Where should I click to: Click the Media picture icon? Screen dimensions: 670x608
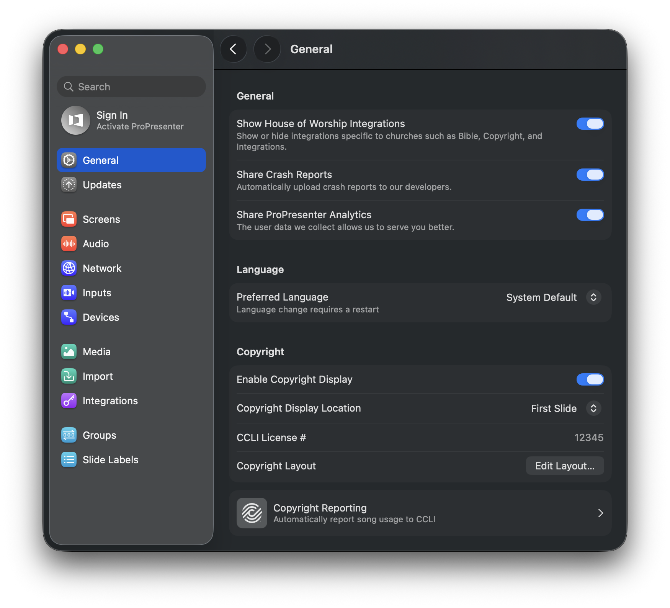point(69,351)
